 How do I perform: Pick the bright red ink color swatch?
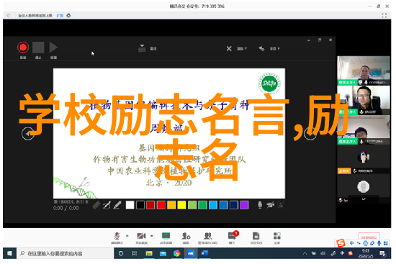click(161, 205)
